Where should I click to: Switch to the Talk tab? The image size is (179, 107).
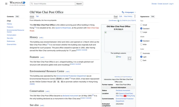[x=37, y=16]
